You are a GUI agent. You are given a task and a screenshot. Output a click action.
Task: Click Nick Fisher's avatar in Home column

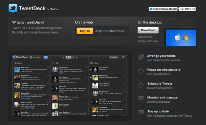tap(17, 70)
